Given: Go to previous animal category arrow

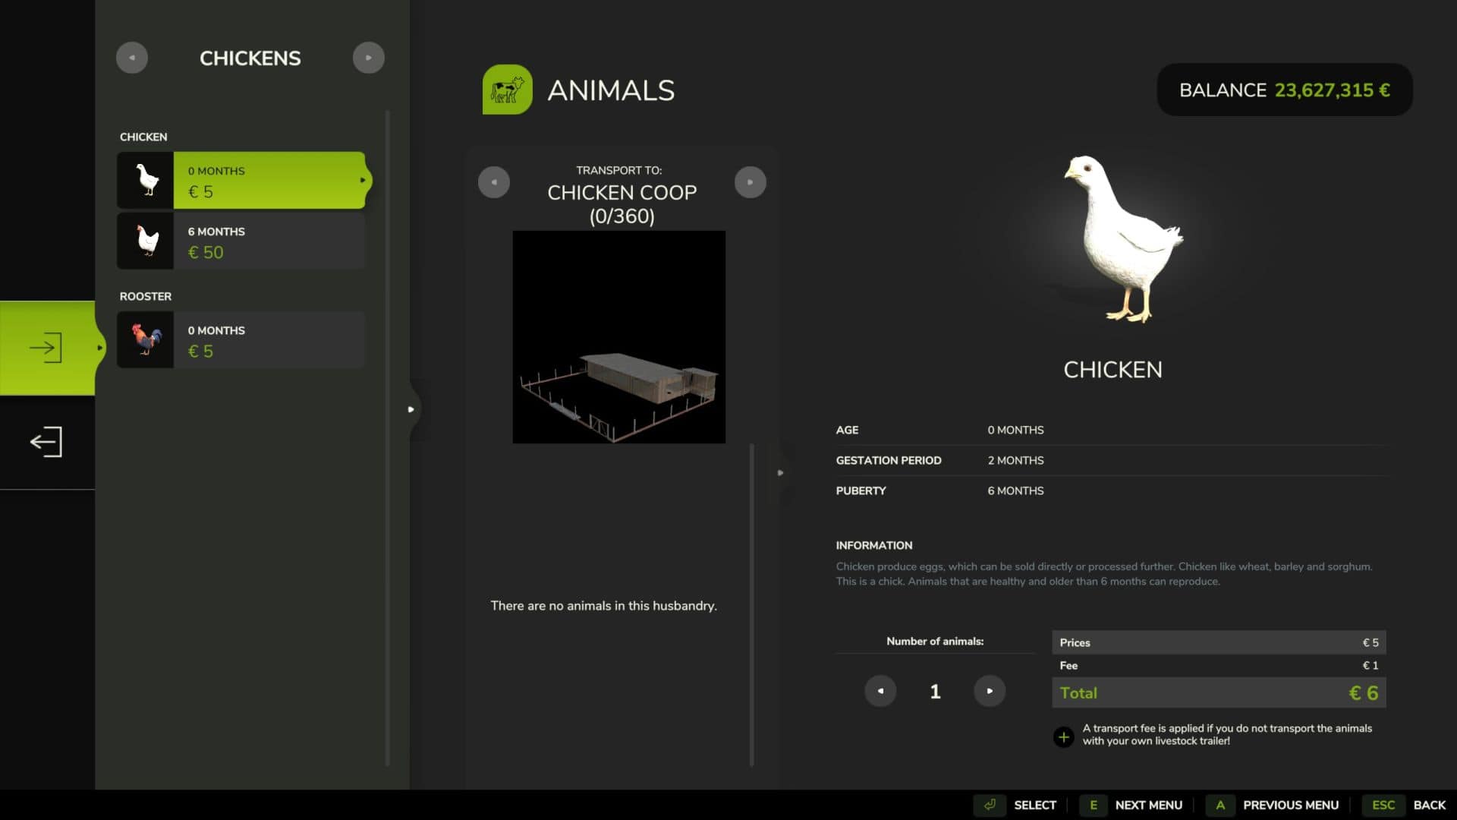Looking at the screenshot, I should [132, 58].
